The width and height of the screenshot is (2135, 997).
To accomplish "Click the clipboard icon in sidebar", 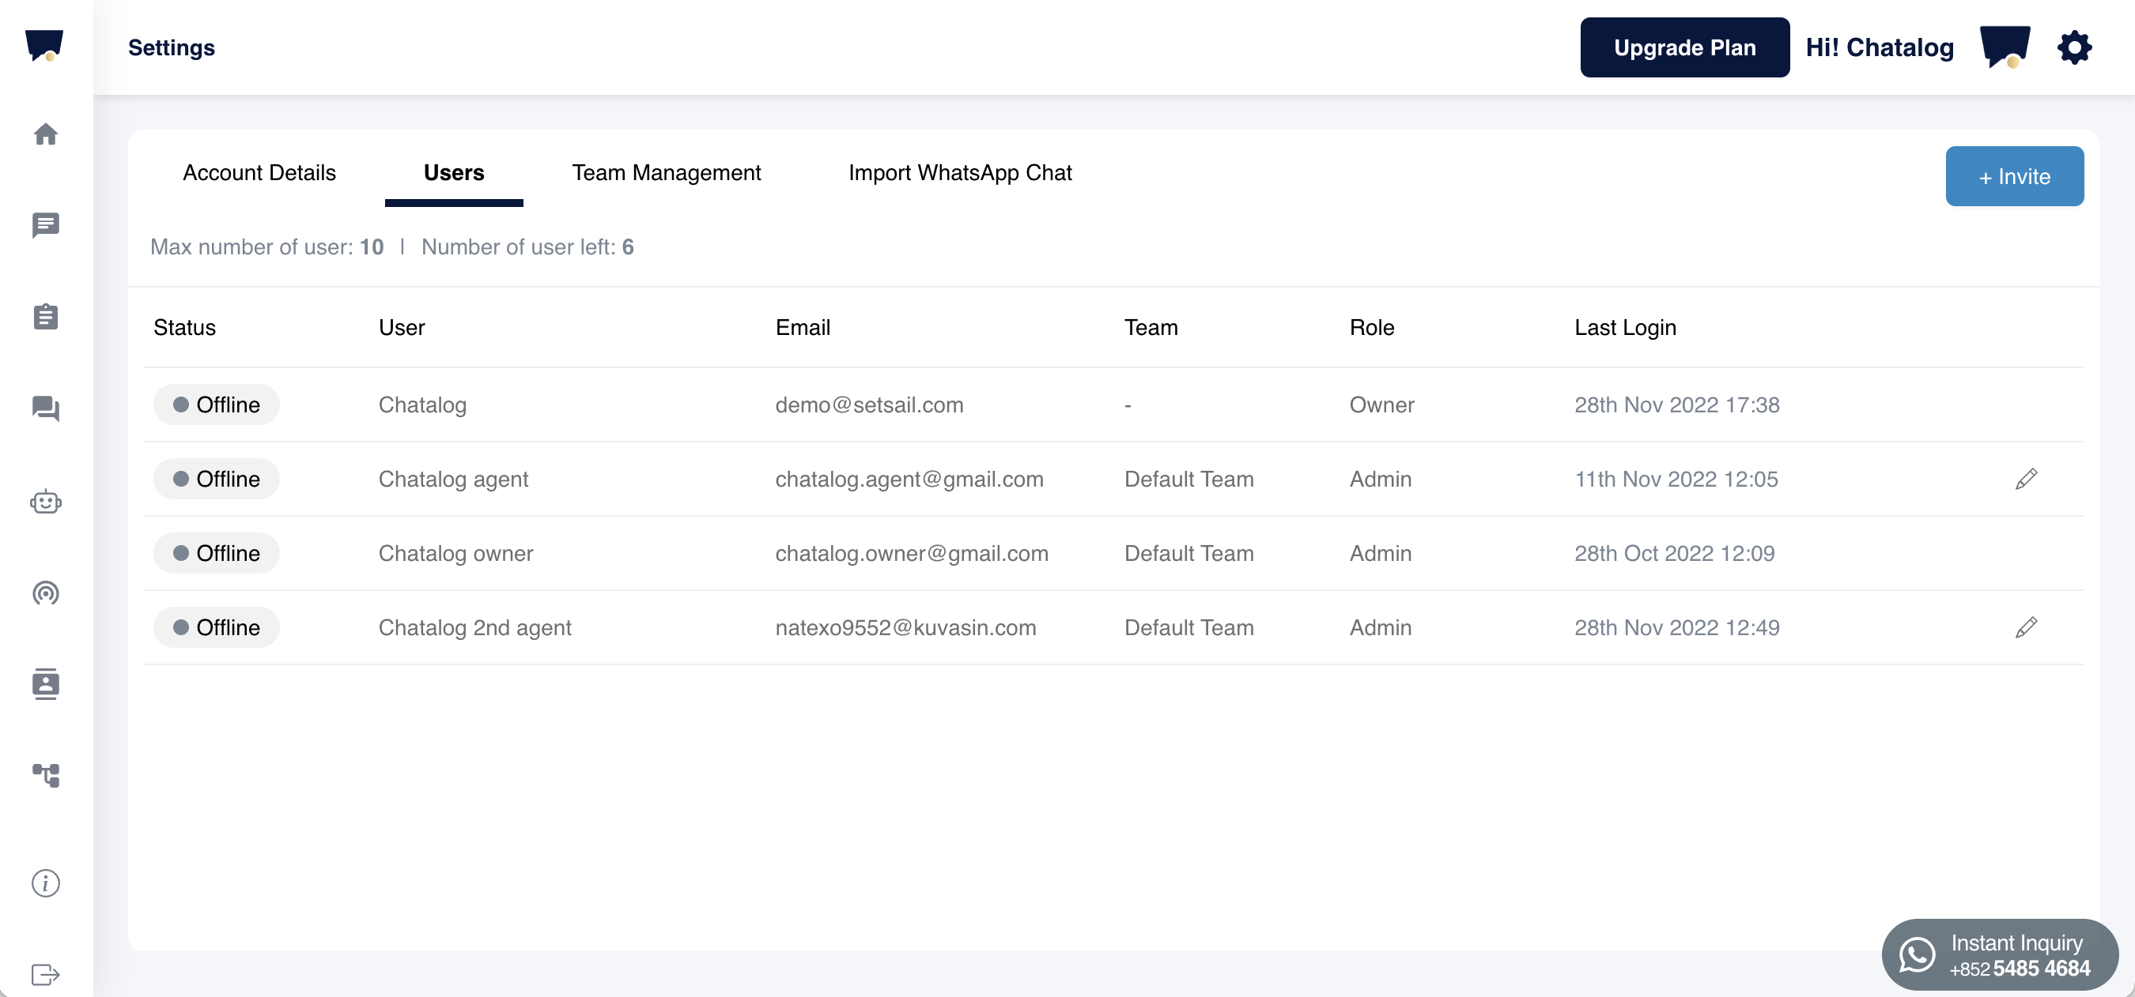I will [46, 316].
